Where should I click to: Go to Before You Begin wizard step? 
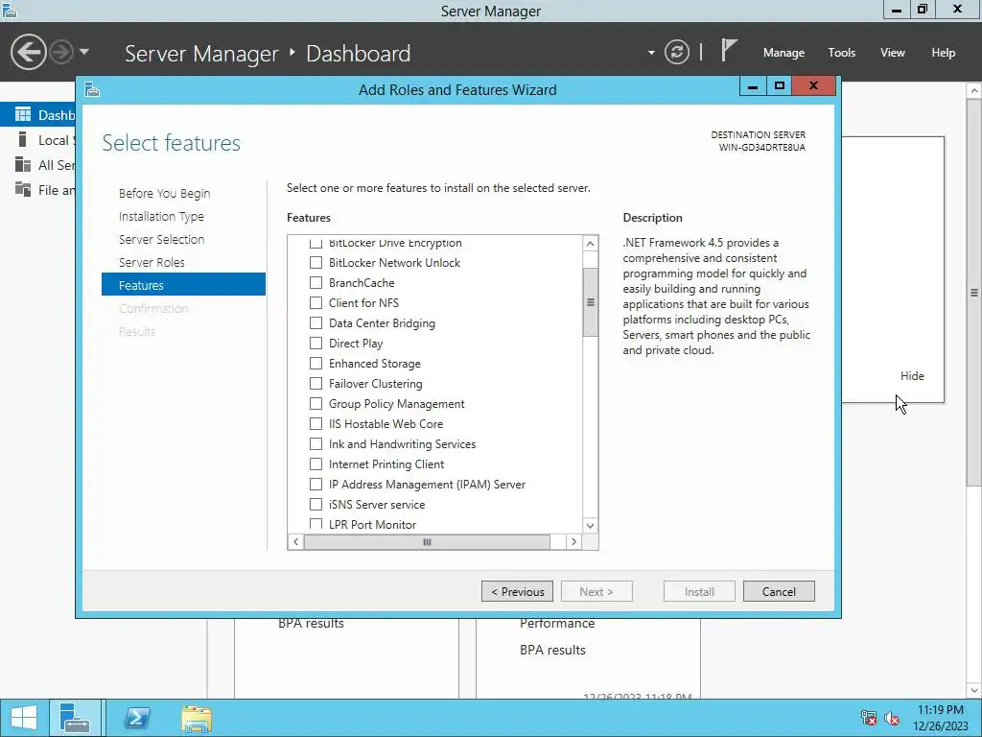pos(164,193)
